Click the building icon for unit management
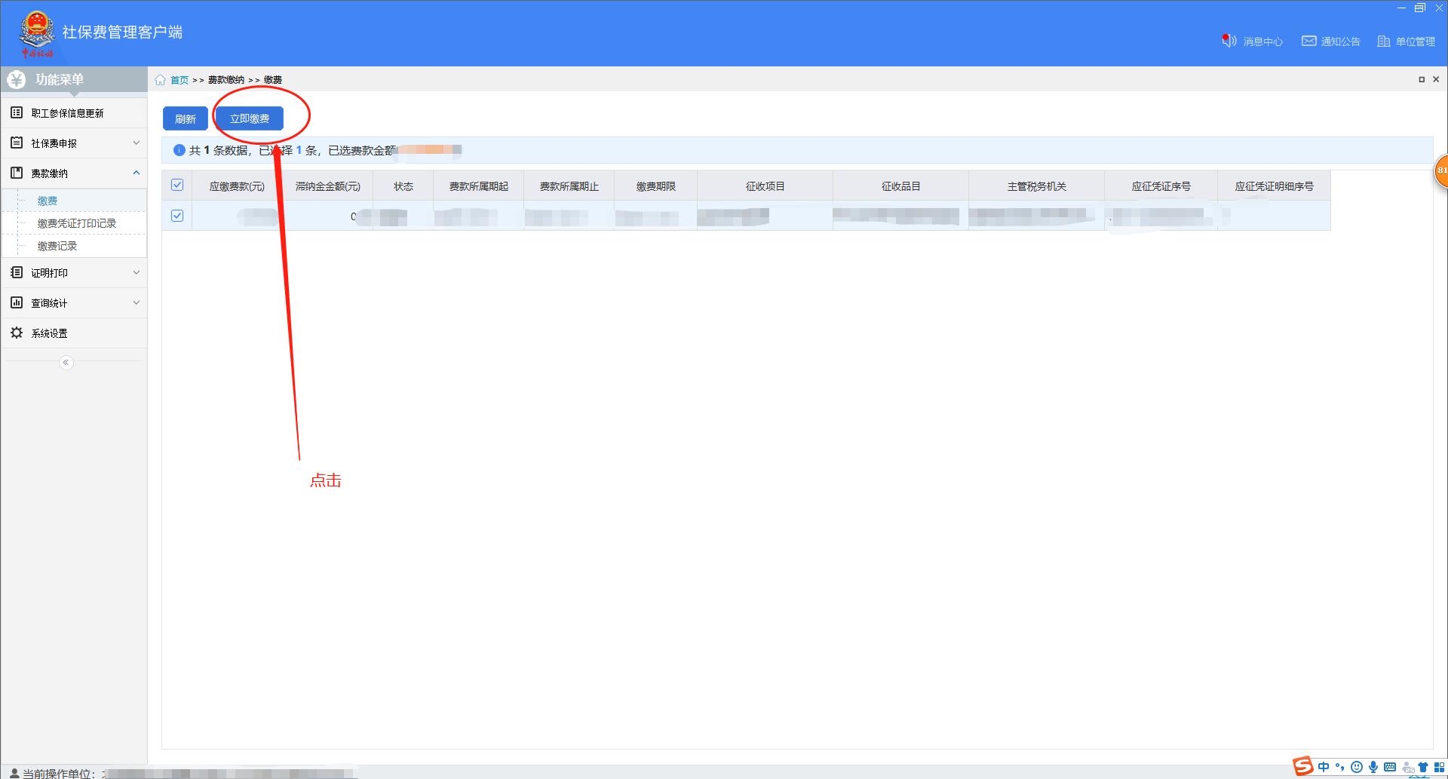Image resolution: width=1448 pixels, height=779 pixels. 1383,41
